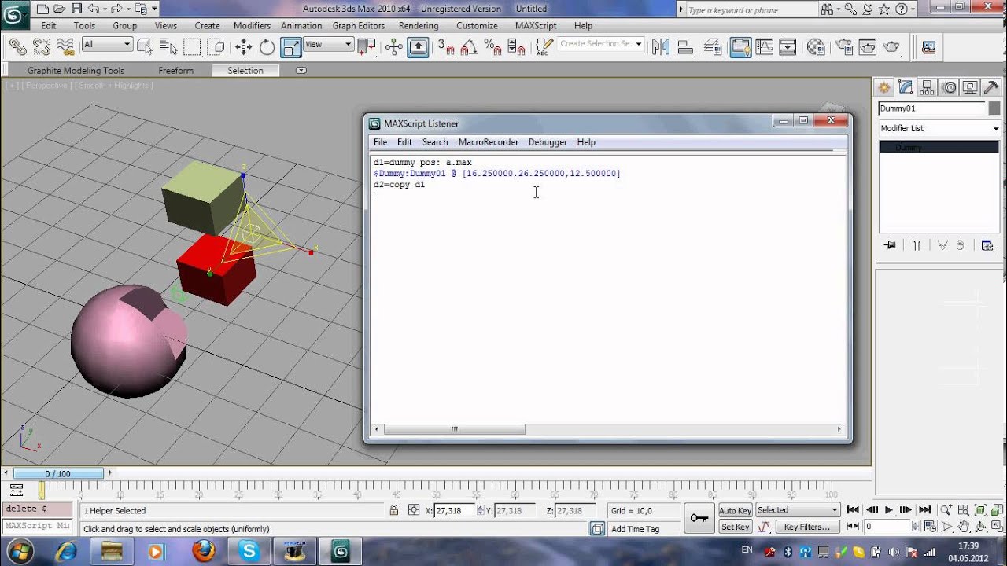Activate the Select Object tool
Image resolution: width=1007 pixels, height=566 pixels.
tap(145, 47)
